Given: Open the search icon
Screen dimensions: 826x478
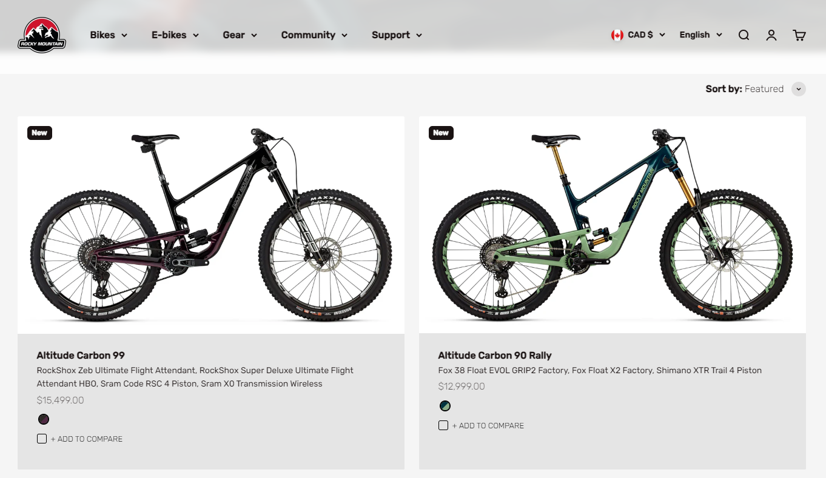Looking at the screenshot, I should click(744, 35).
